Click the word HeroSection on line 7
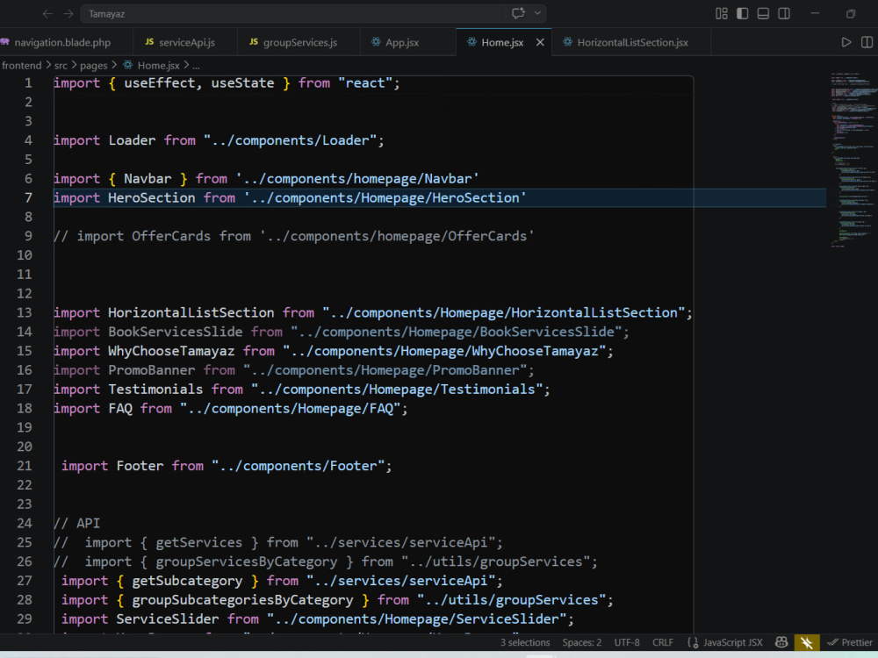This screenshot has width=878, height=658. (151, 197)
